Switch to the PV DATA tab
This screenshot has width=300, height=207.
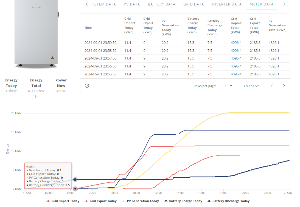[x=132, y=4]
